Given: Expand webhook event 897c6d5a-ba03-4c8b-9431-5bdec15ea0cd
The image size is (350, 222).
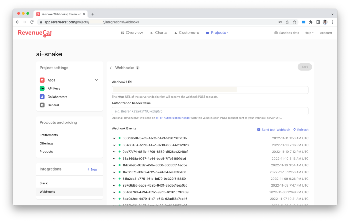Looking at the screenshot, I should tap(114, 185).
